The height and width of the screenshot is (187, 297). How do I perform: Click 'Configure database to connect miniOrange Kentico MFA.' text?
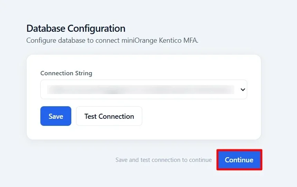pos(112,40)
